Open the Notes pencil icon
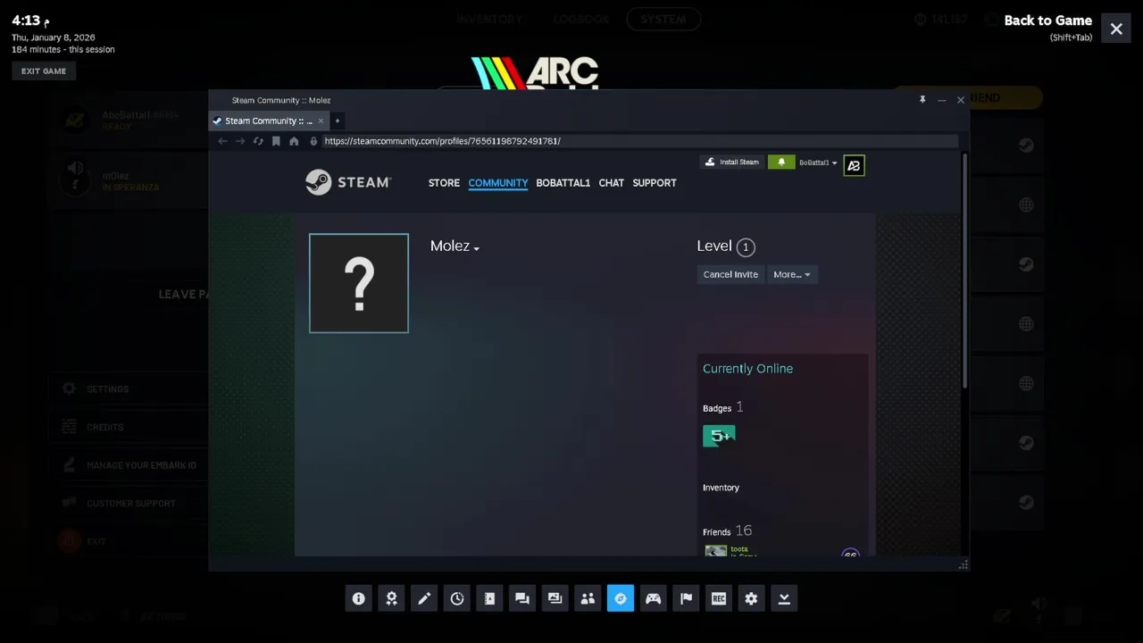Viewport: 1143px width, 643px height. tap(424, 598)
